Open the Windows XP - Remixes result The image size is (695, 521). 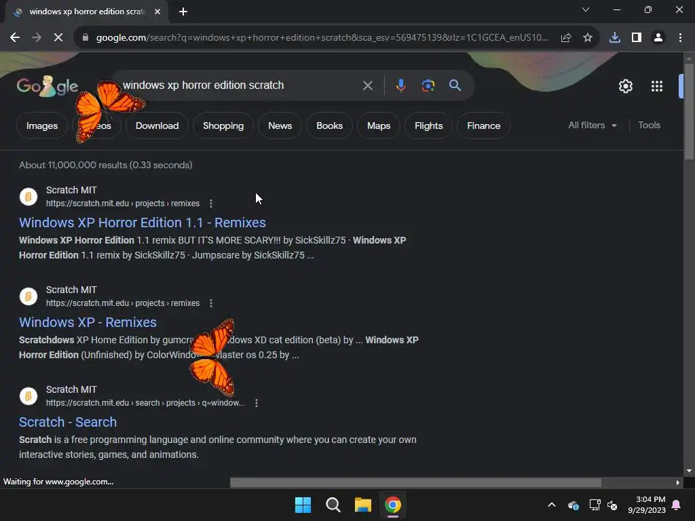(88, 322)
